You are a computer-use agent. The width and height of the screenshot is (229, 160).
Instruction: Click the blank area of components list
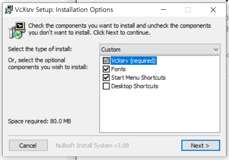[x=160, y=111]
